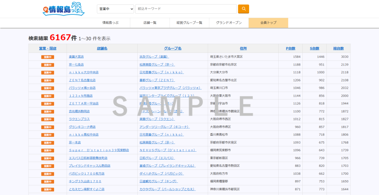
Task: Select the グランドオープン tab
Action: click(229, 23)
